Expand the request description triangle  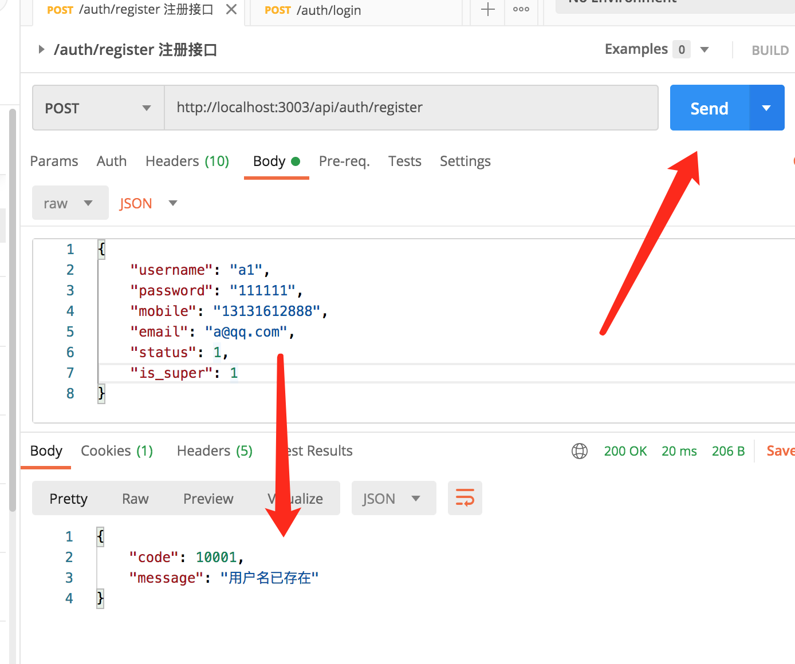[x=41, y=50]
